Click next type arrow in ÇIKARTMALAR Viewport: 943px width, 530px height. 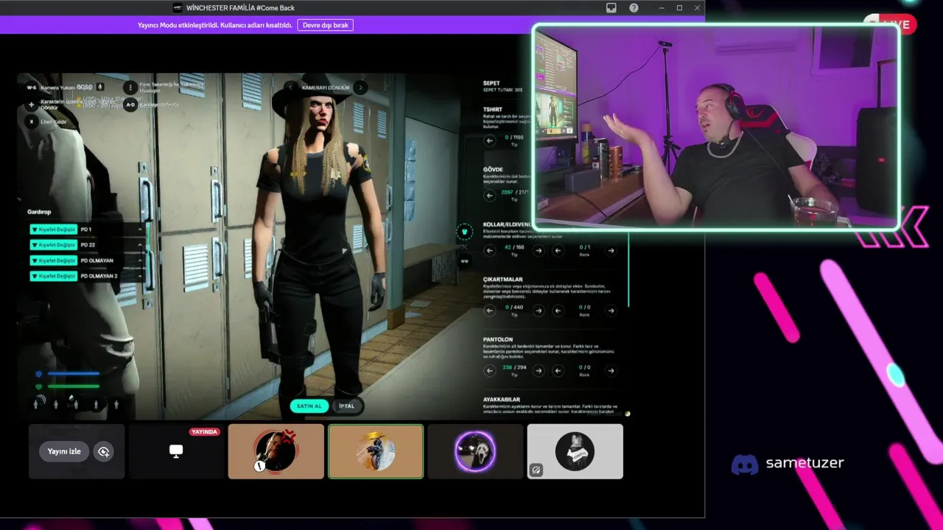539,311
